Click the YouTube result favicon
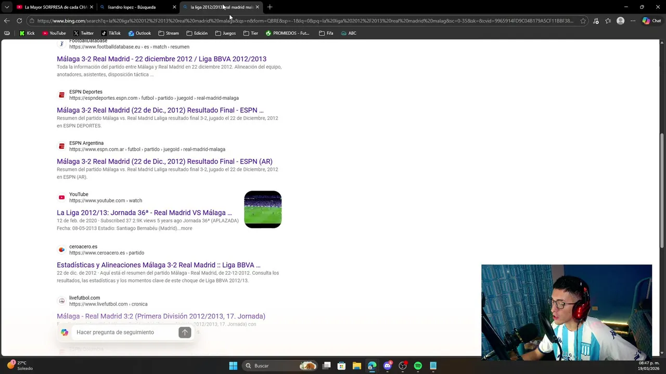 [x=61, y=197]
